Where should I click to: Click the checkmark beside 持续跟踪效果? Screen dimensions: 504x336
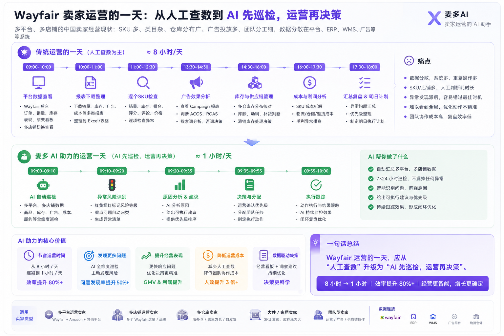point(371,207)
